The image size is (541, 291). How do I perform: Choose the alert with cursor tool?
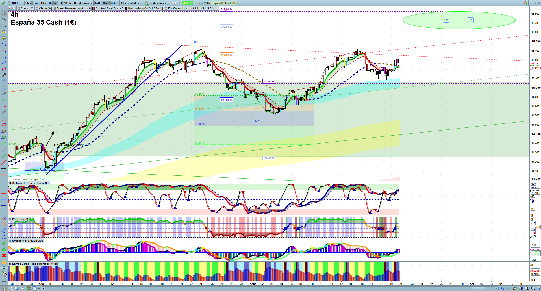point(4,32)
